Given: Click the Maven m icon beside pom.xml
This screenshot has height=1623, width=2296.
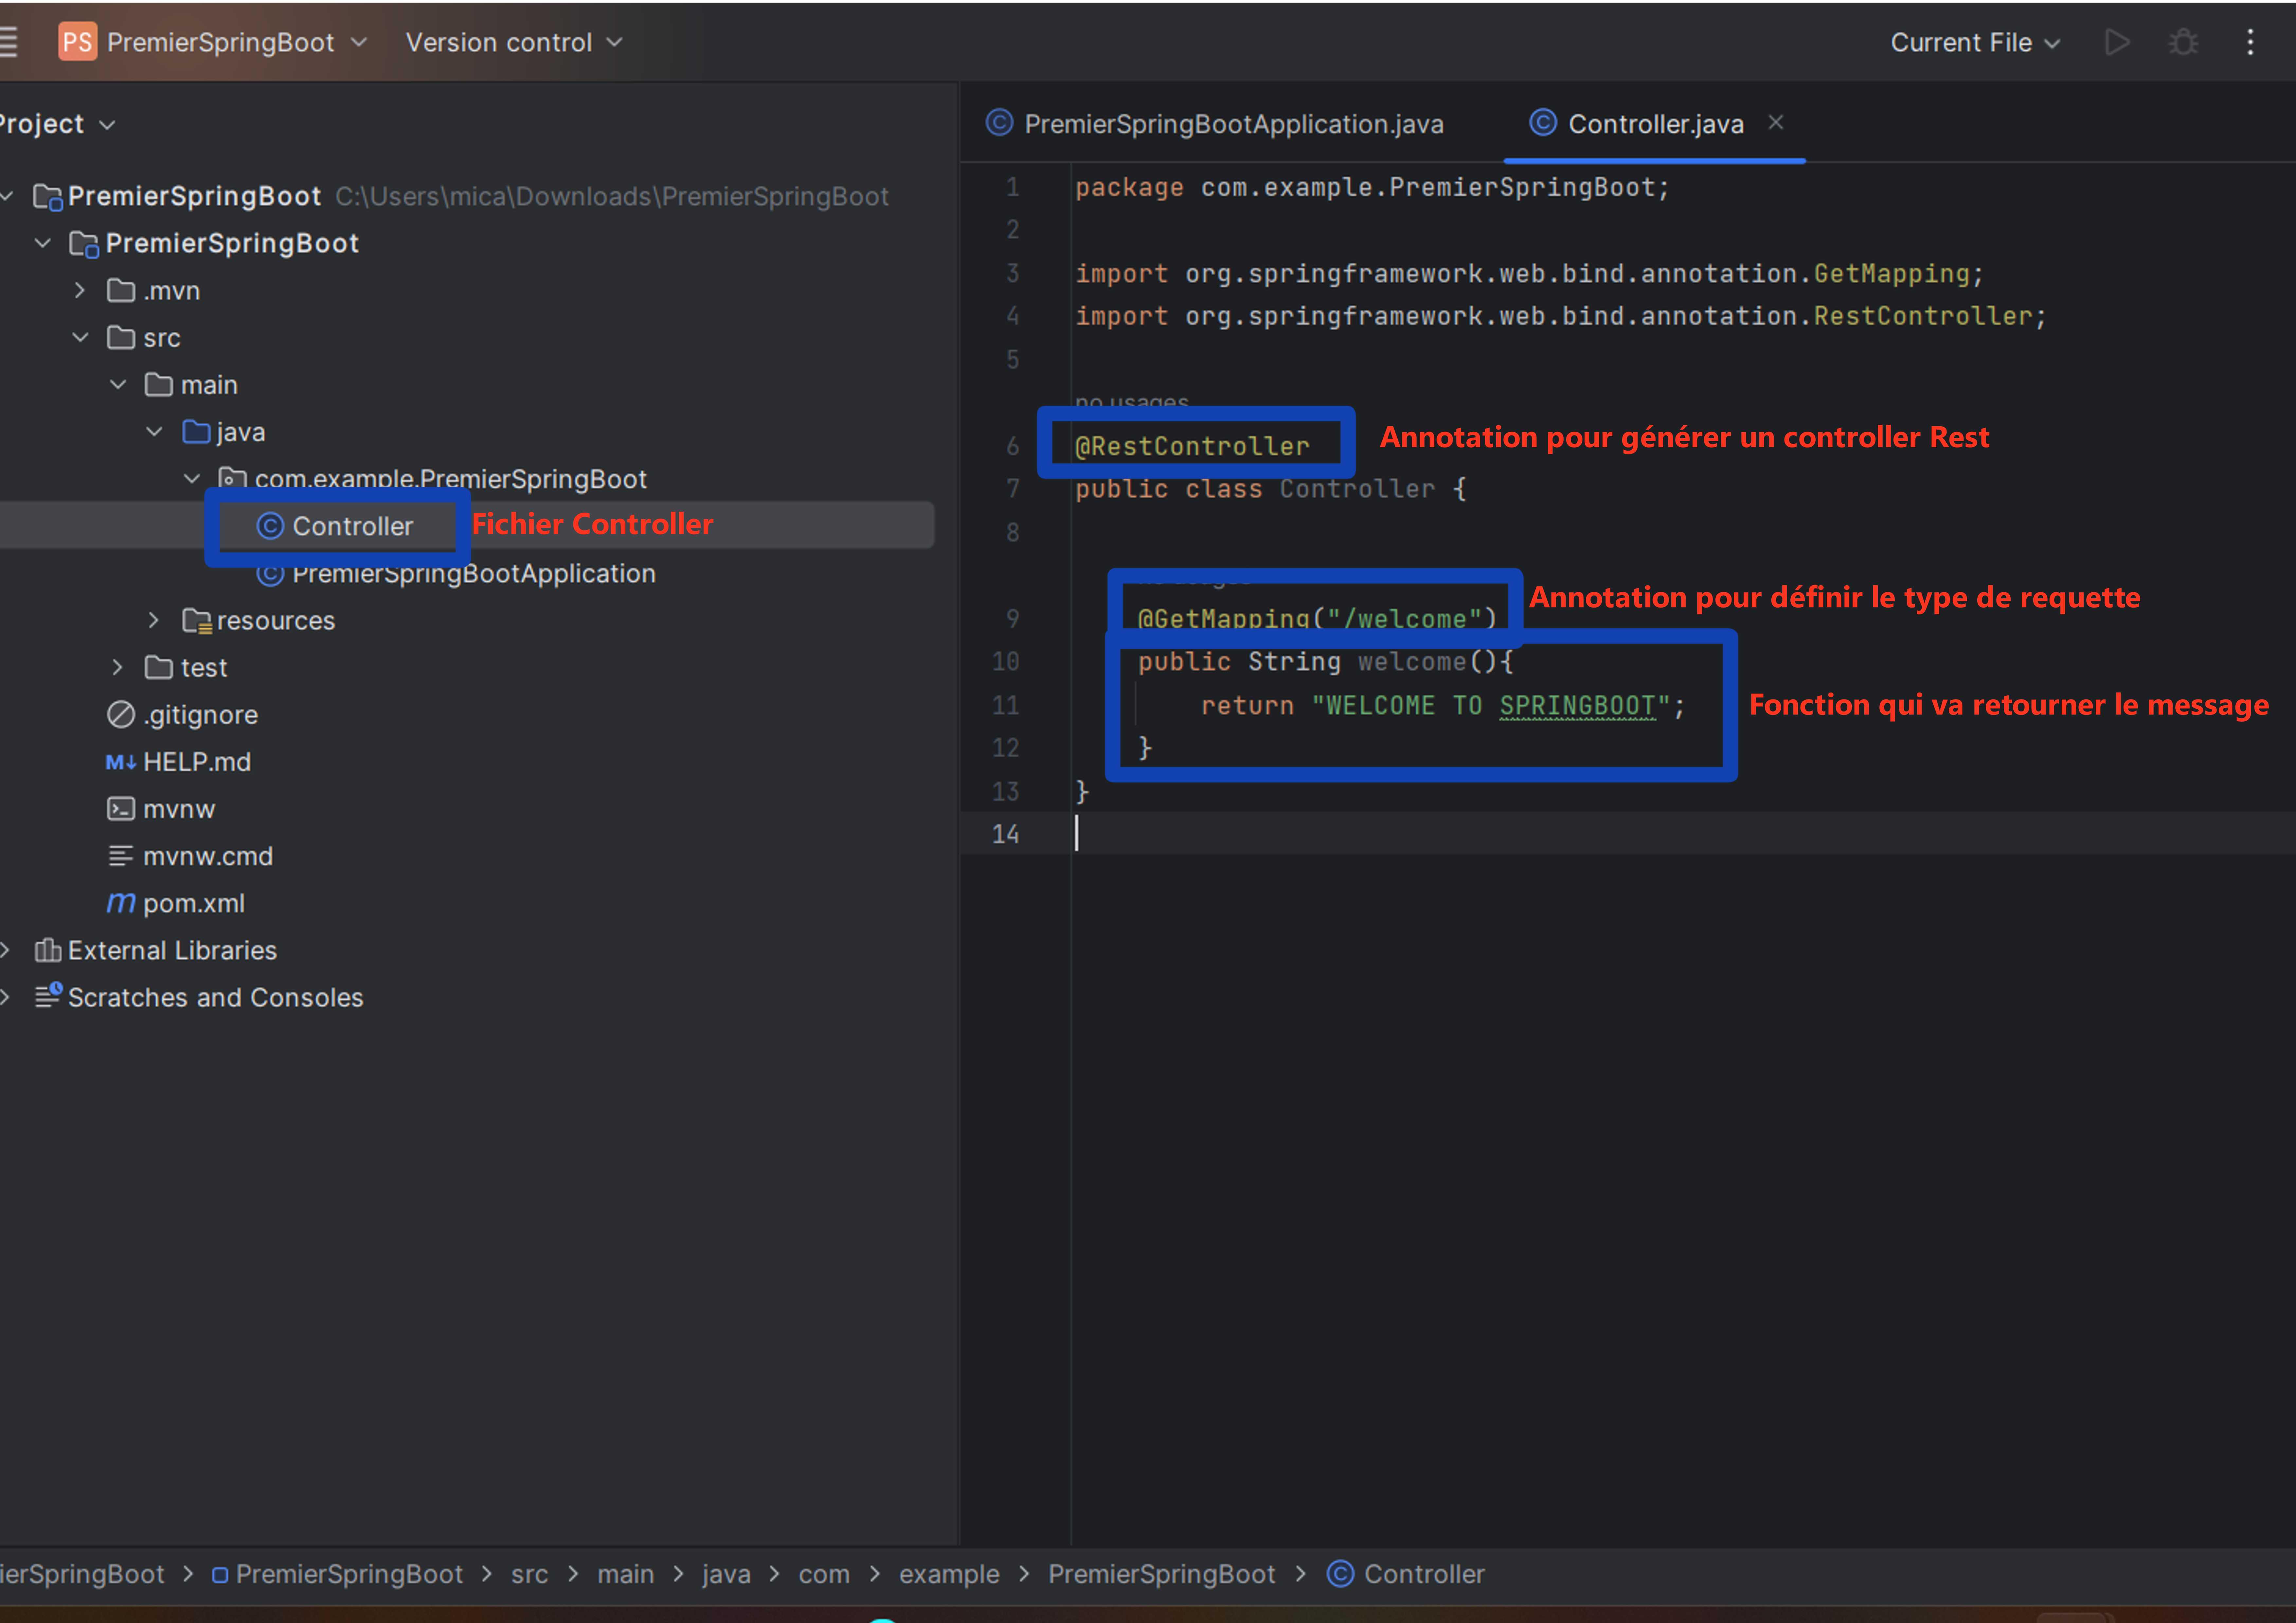Looking at the screenshot, I should [x=121, y=903].
